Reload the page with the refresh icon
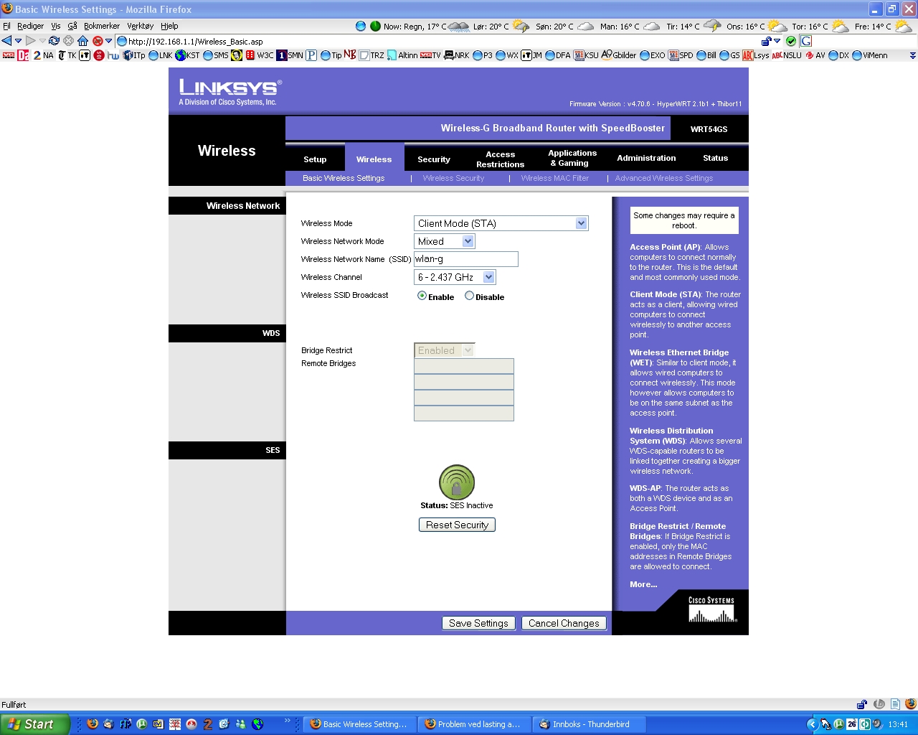Viewport: 918px width, 735px height. pos(54,41)
